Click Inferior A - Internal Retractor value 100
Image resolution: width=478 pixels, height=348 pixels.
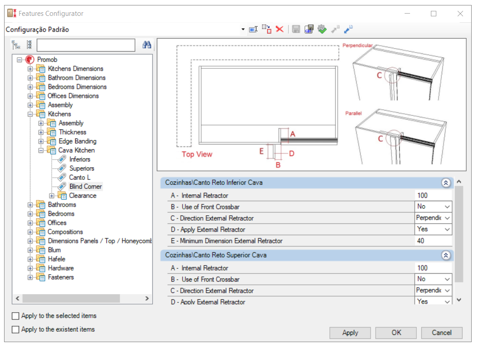[x=433, y=195]
